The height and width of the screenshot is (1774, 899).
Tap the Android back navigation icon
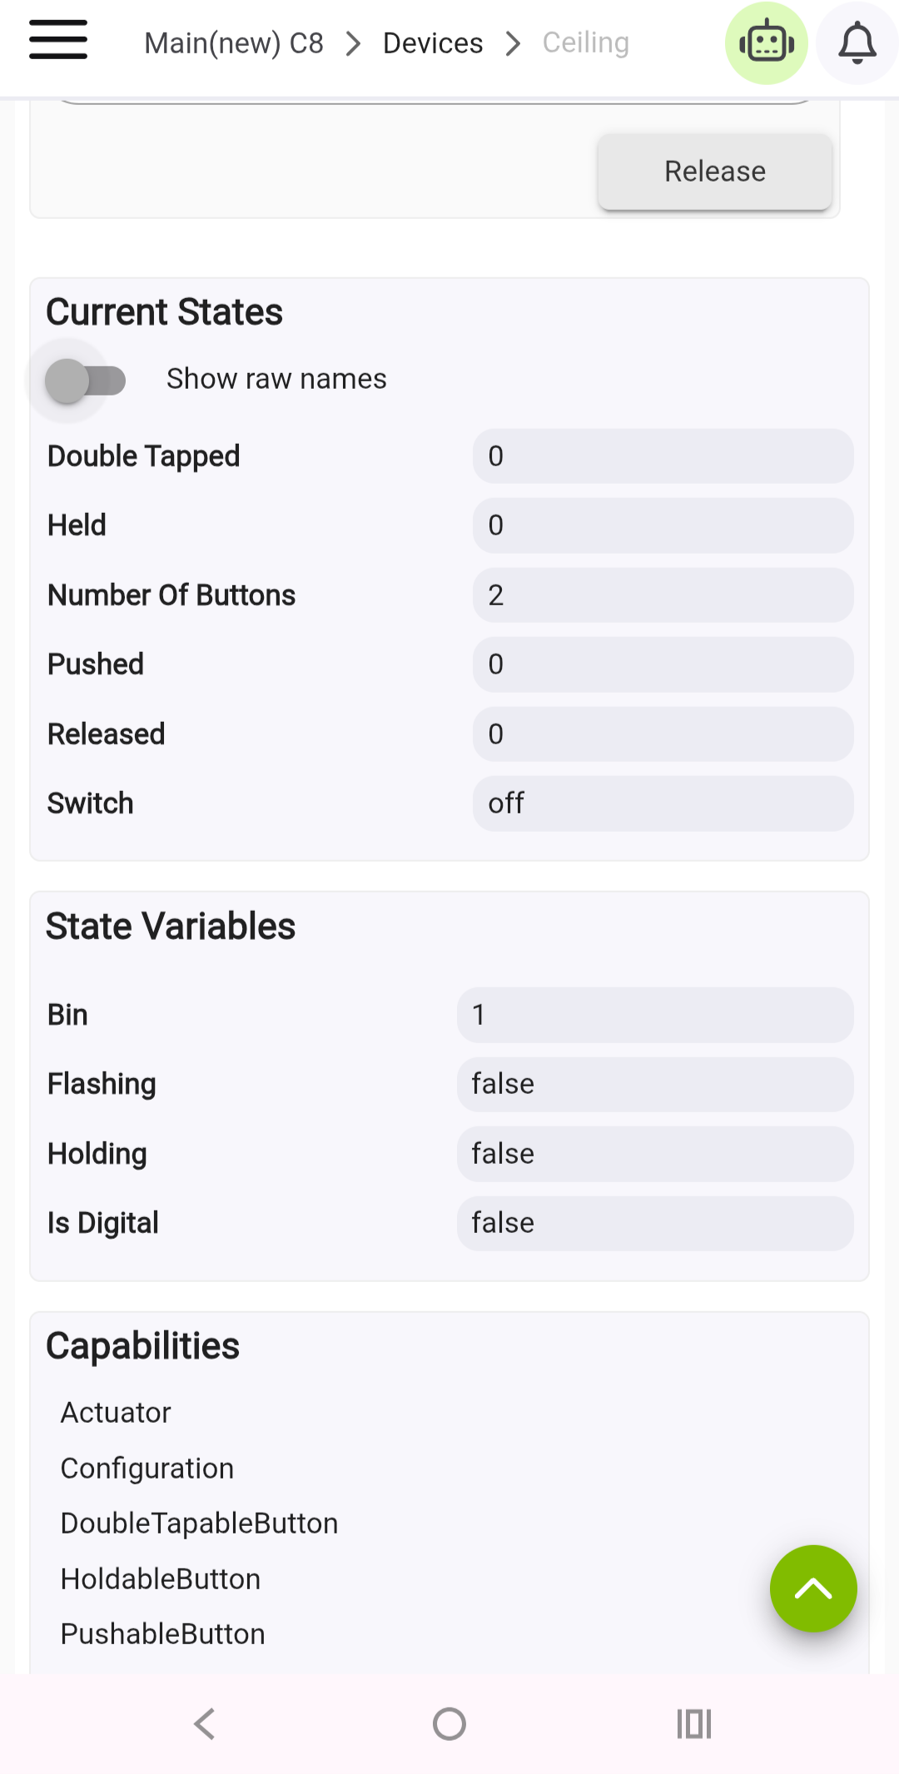click(205, 1723)
